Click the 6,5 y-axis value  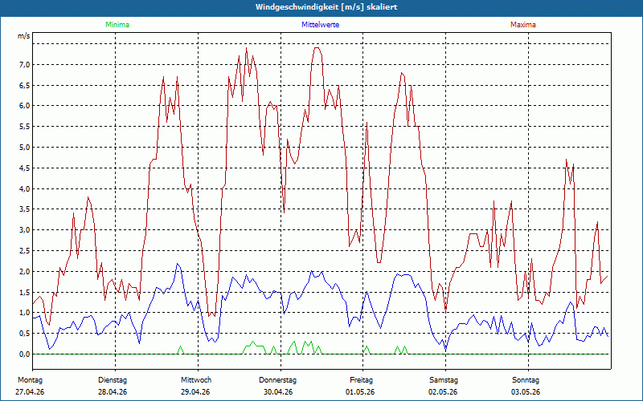coord(24,86)
